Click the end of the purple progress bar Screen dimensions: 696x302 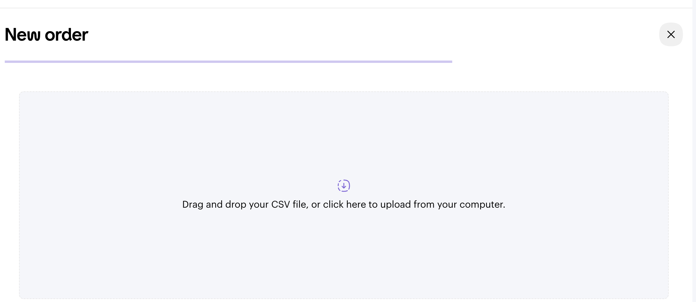point(450,62)
